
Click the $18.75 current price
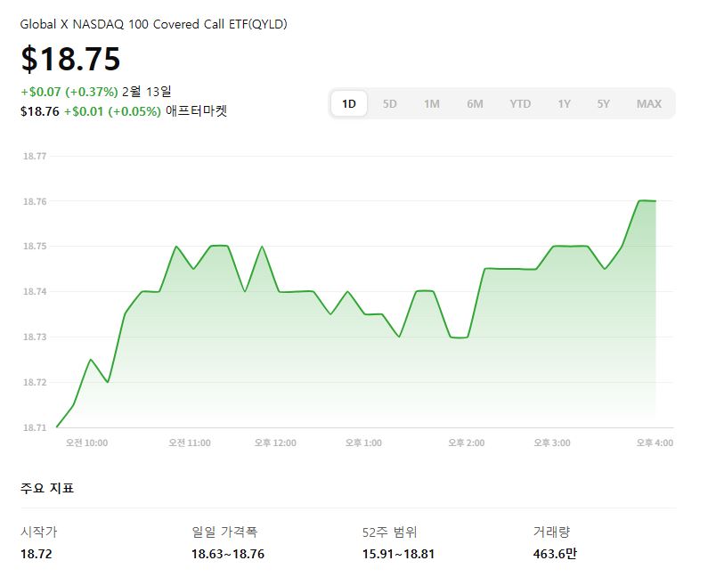[70, 59]
